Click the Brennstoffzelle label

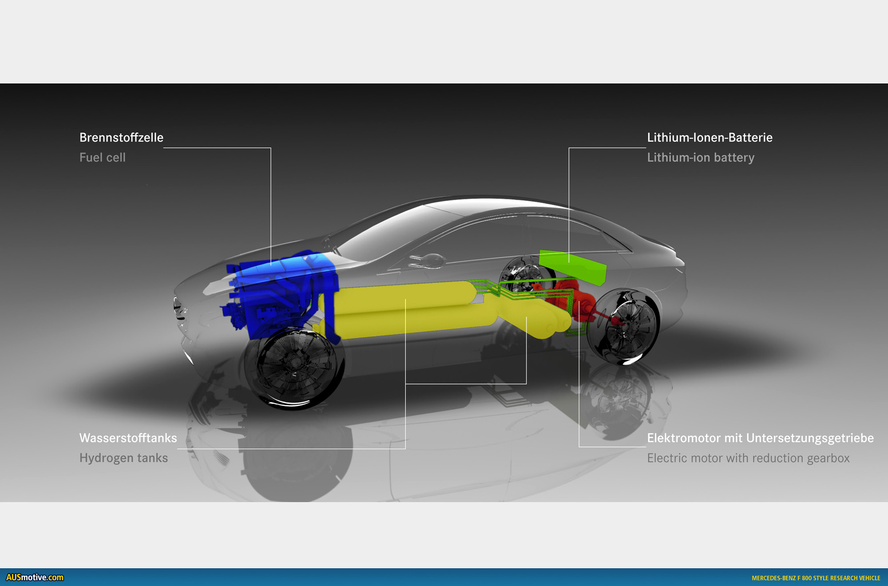[x=121, y=138]
